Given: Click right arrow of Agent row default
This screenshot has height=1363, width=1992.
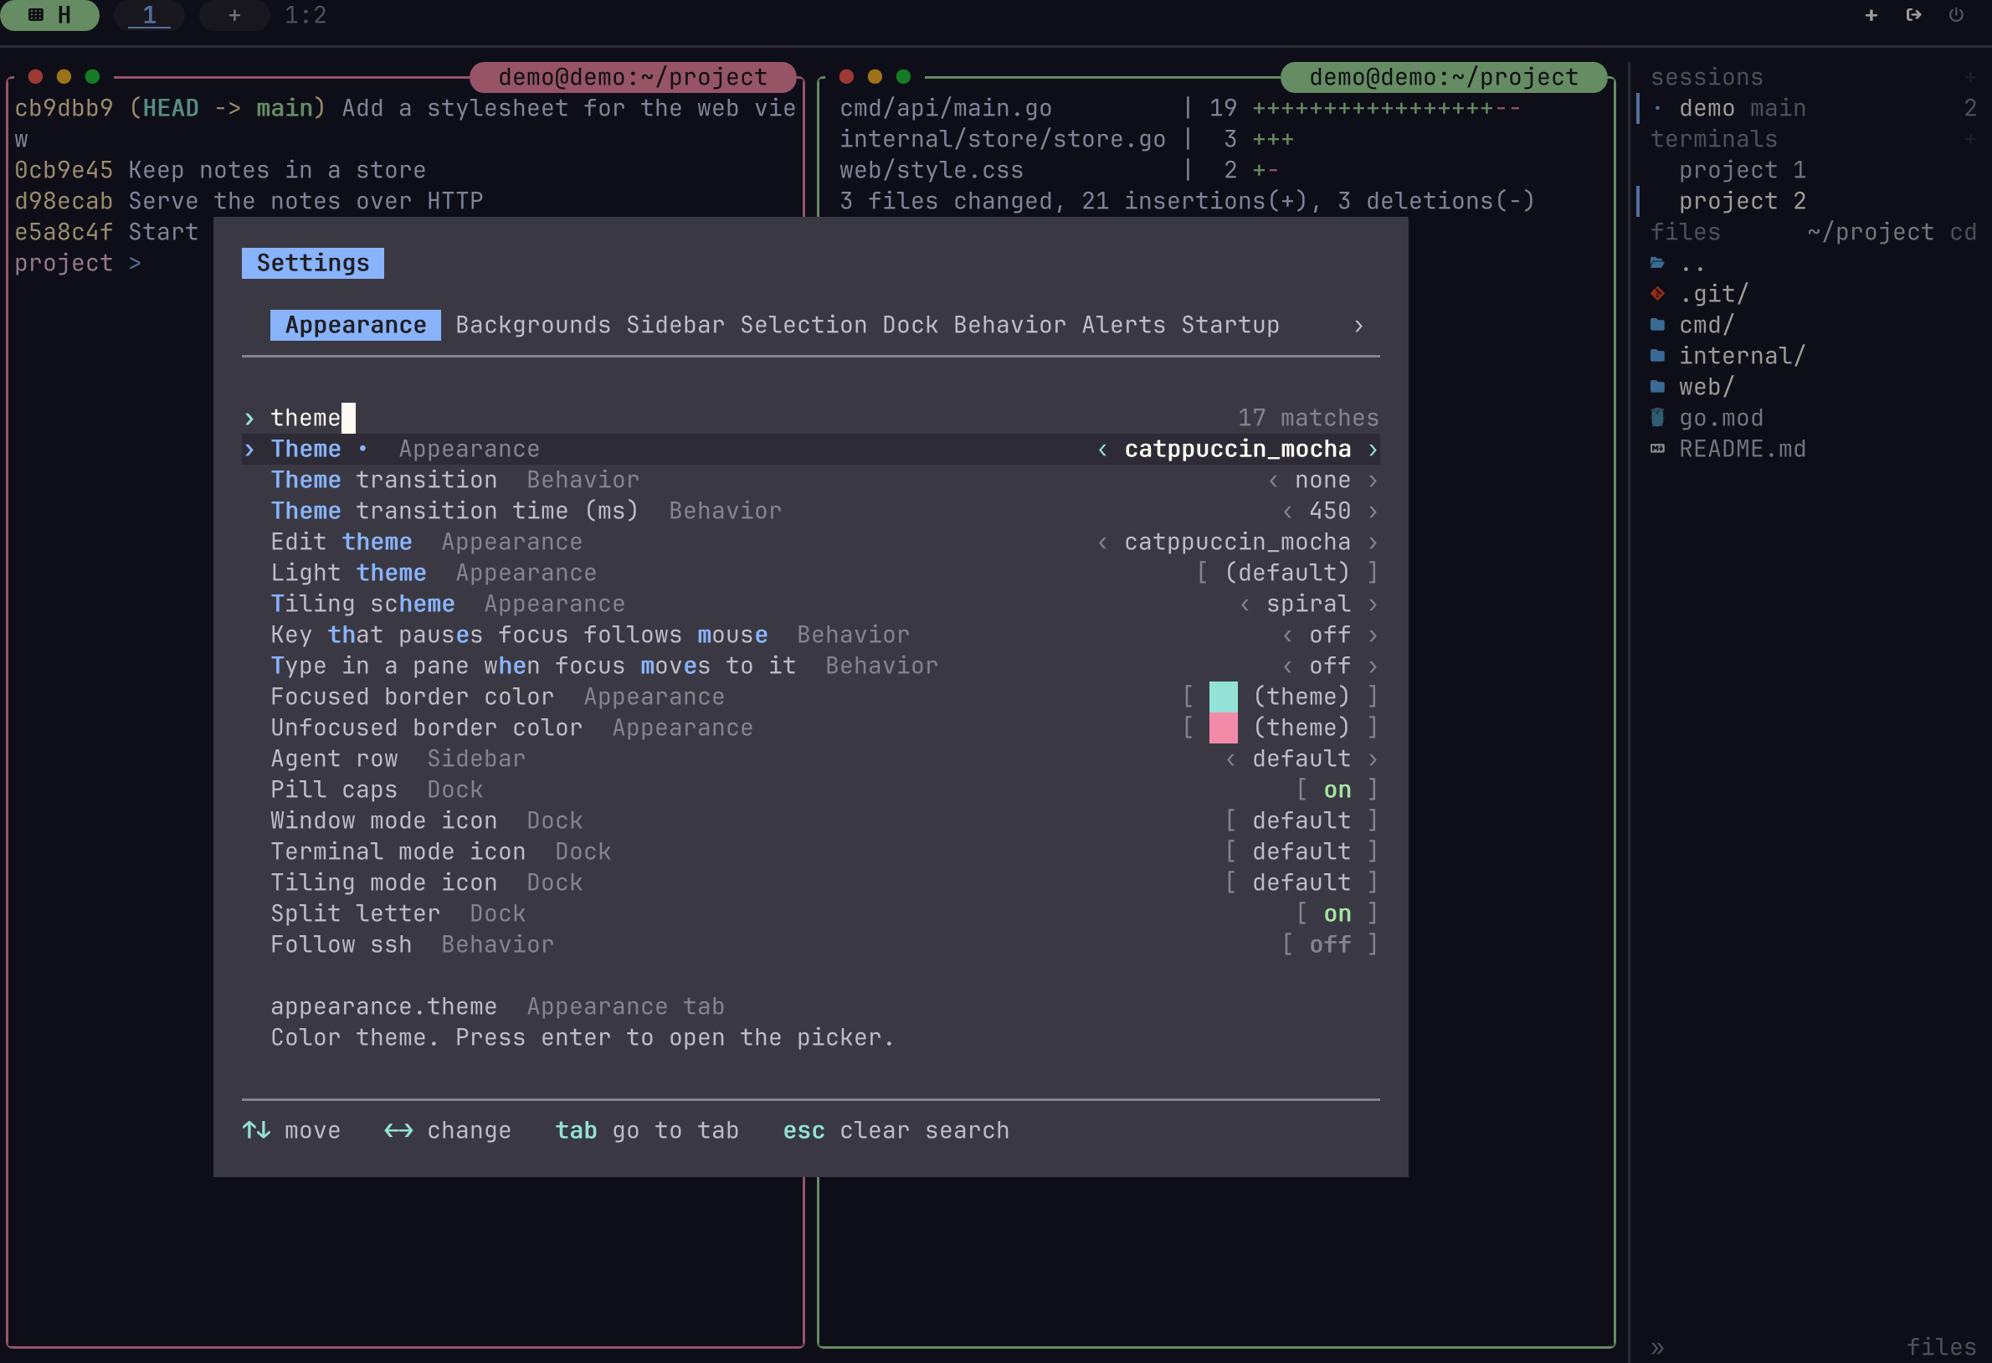Looking at the screenshot, I should pos(1373,759).
